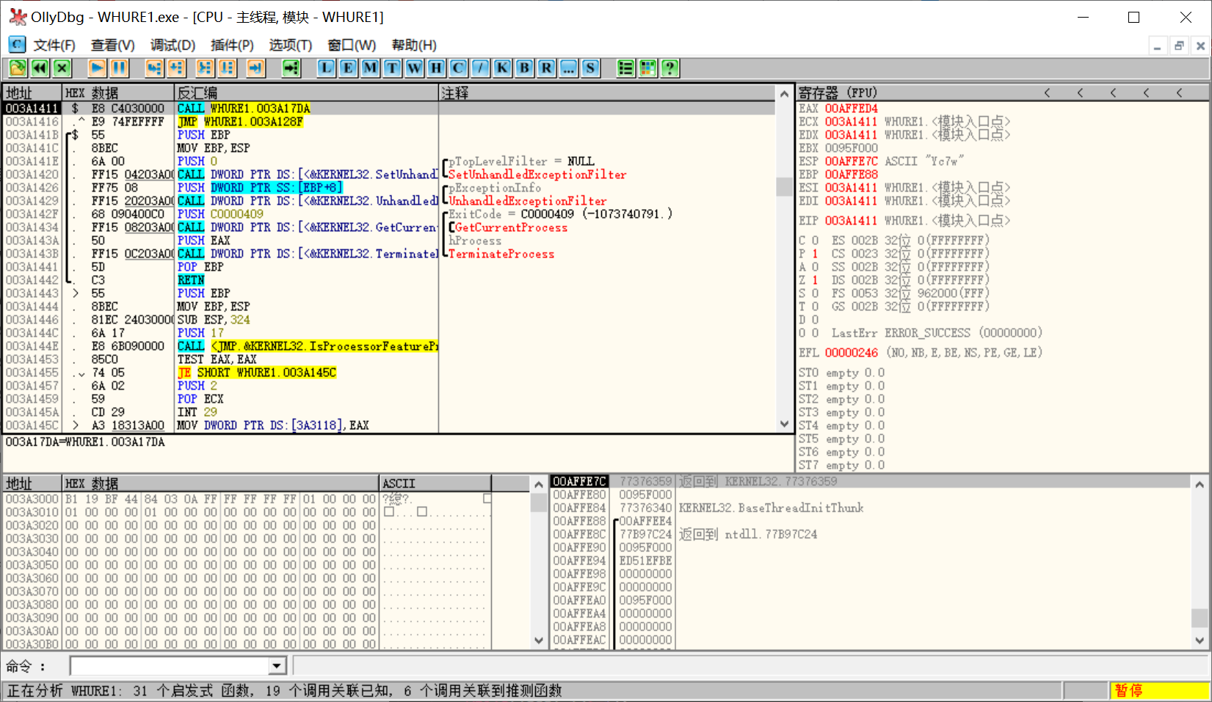
Task: Click the Help question mark toolbar icon
Action: click(x=669, y=68)
